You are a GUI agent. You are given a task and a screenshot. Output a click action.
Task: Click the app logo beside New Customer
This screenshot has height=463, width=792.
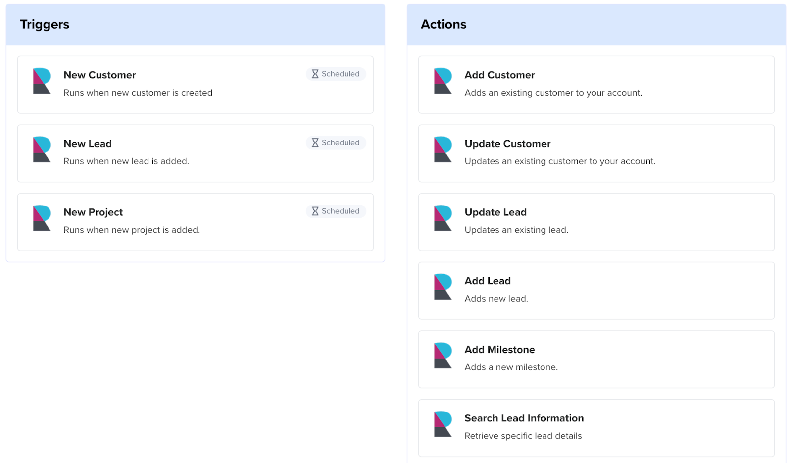pos(42,81)
